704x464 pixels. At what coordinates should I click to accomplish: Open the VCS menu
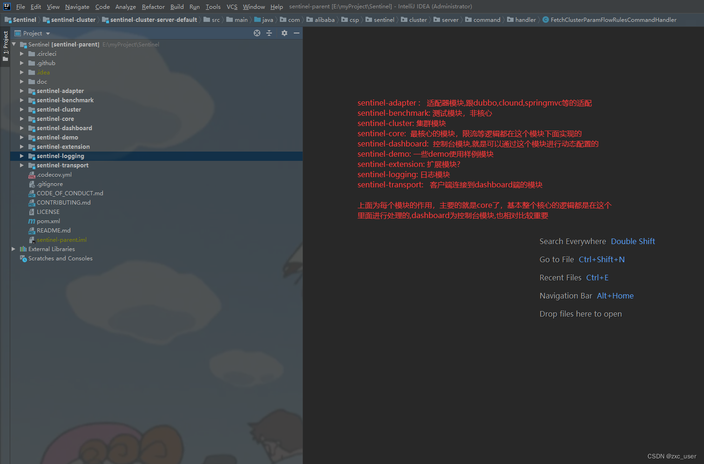[x=232, y=7]
